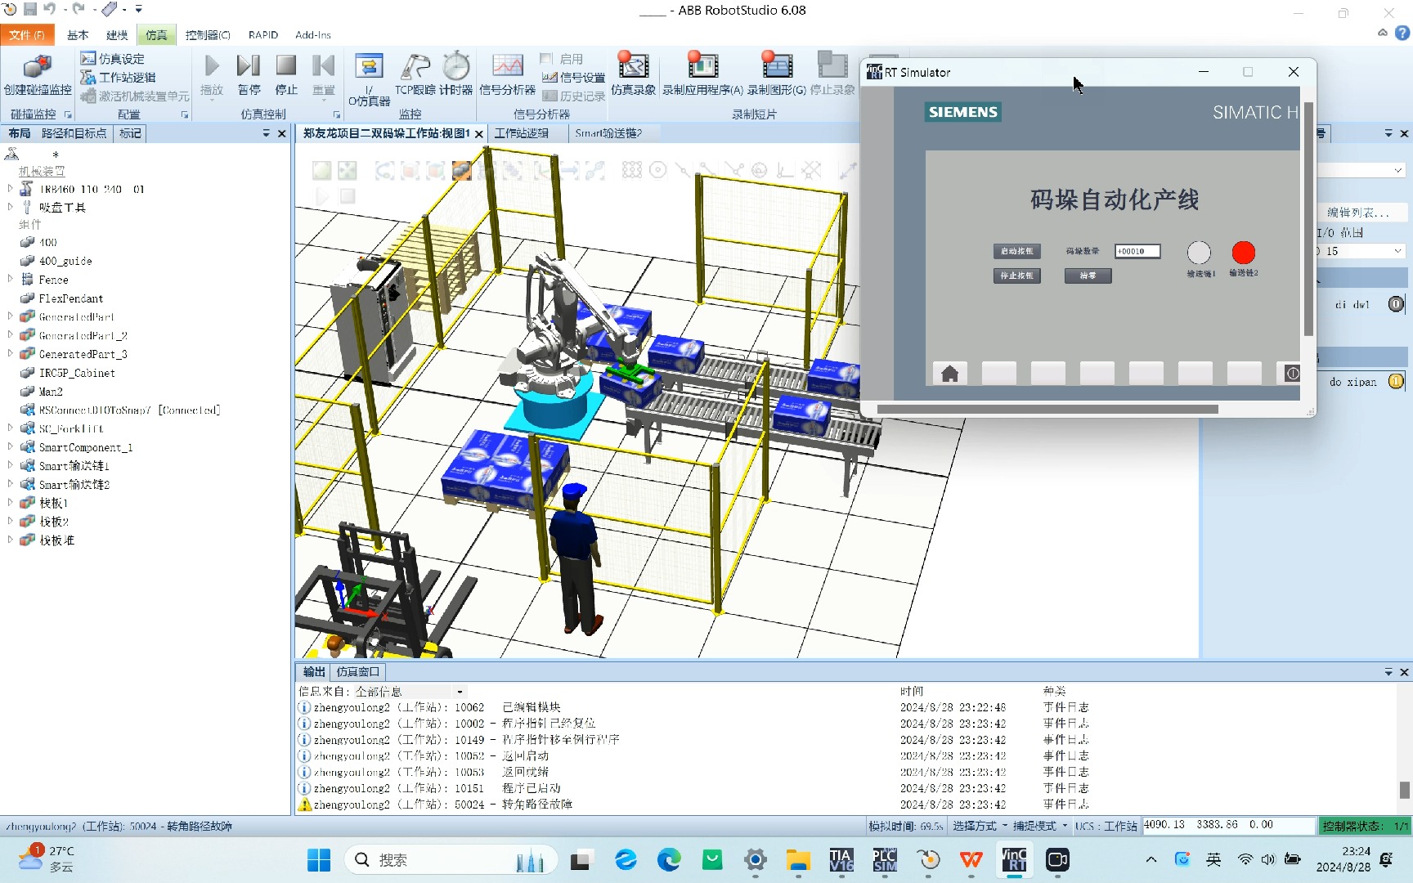Screen dimensions: 1413x883
Task: Click the 计时器 stopwatch icon
Action: 456,74
